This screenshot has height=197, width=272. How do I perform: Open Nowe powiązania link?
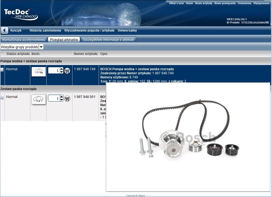tap(225, 3)
